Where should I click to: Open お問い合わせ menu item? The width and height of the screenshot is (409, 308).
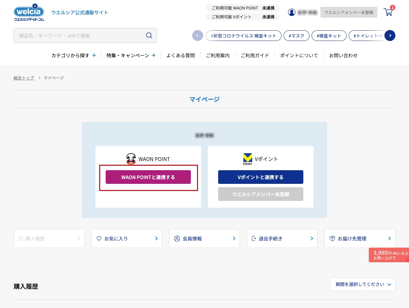pos(343,55)
